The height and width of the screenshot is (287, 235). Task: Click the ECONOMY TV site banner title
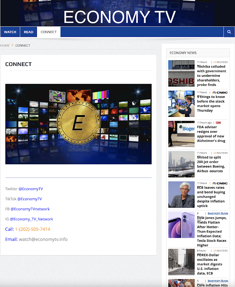120,17
